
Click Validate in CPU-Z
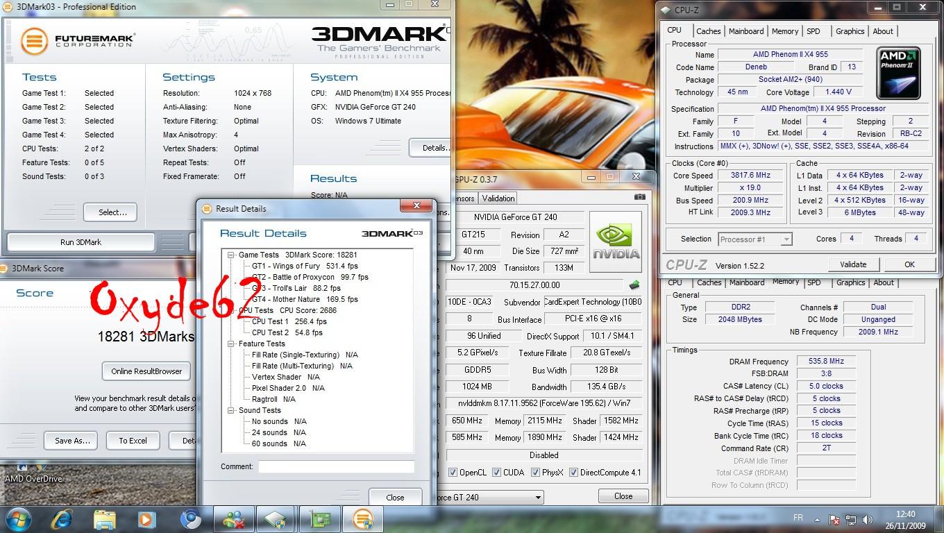[x=853, y=264]
